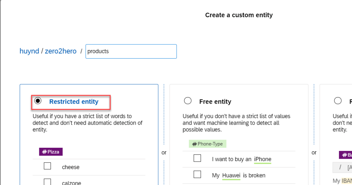352x185 pixels.
Task: Select the Free entity radio button
Action: 188,101
